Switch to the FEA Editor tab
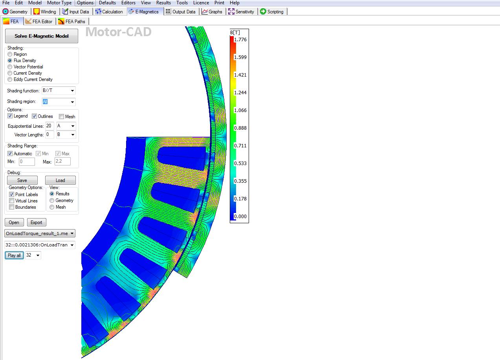The height and width of the screenshot is (360, 500). [x=38, y=22]
